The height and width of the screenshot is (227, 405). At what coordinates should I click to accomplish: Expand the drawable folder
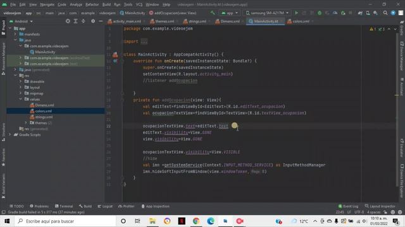tap(21, 81)
